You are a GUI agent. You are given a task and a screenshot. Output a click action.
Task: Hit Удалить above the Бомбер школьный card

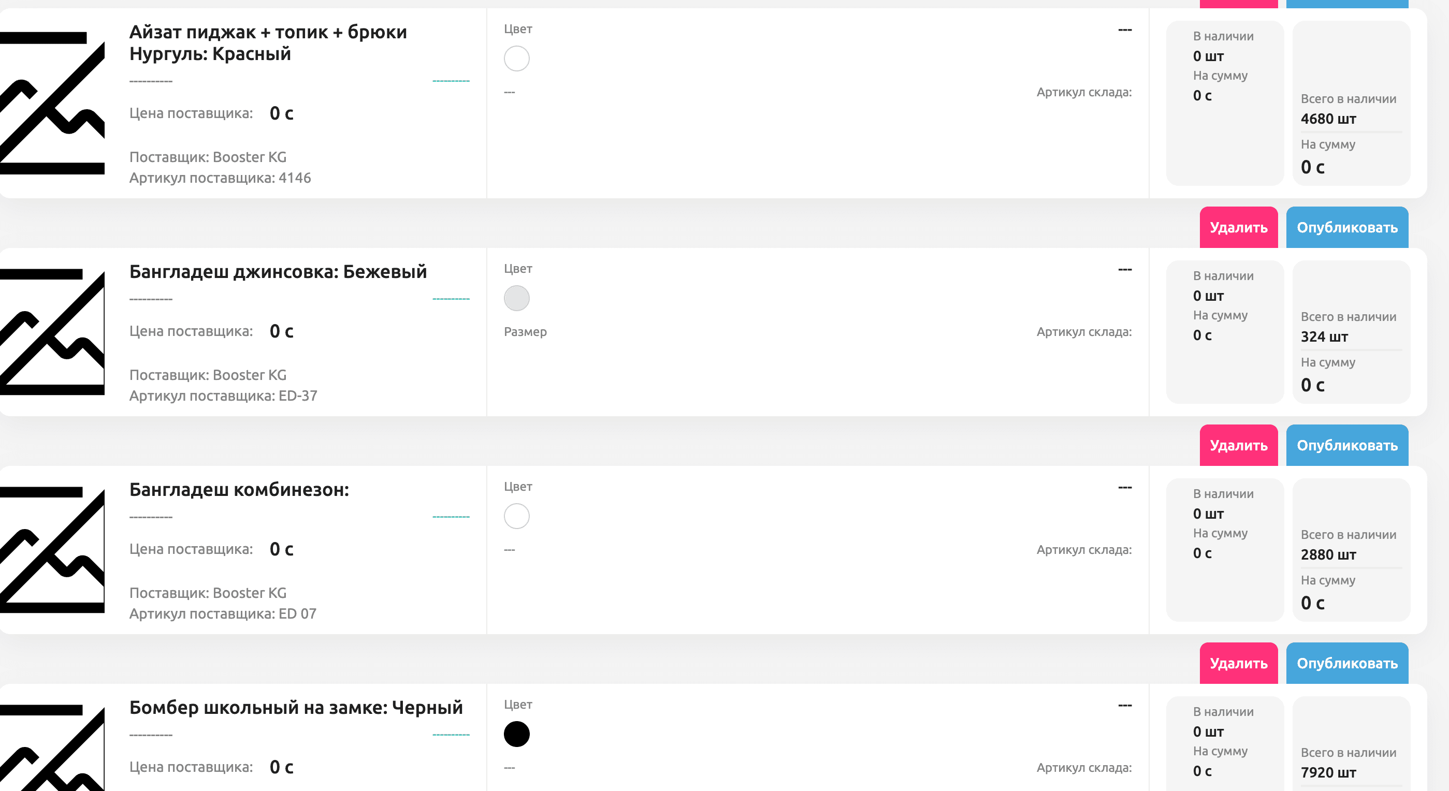[1238, 663]
